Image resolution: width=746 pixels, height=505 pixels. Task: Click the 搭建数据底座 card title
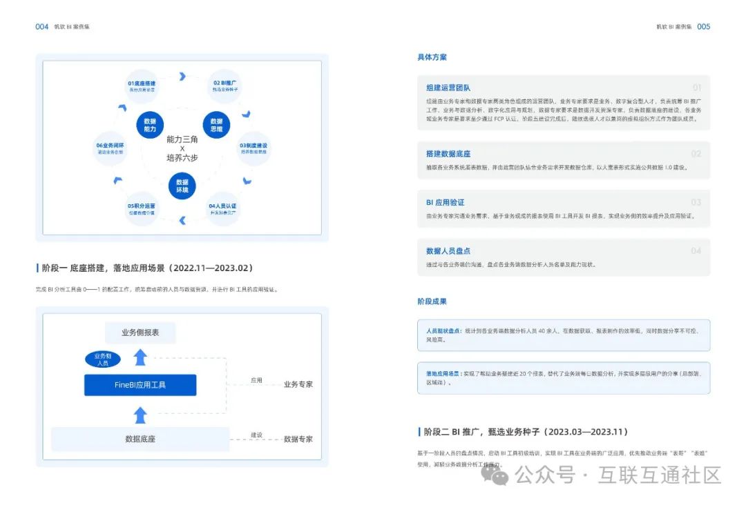coord(448,153)
